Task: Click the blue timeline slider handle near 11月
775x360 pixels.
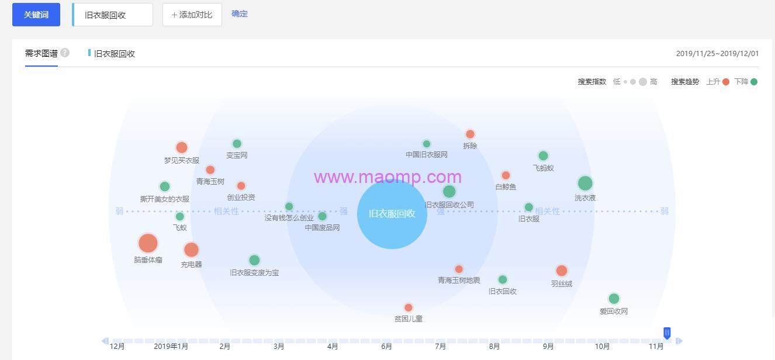Action: (667, 332)
